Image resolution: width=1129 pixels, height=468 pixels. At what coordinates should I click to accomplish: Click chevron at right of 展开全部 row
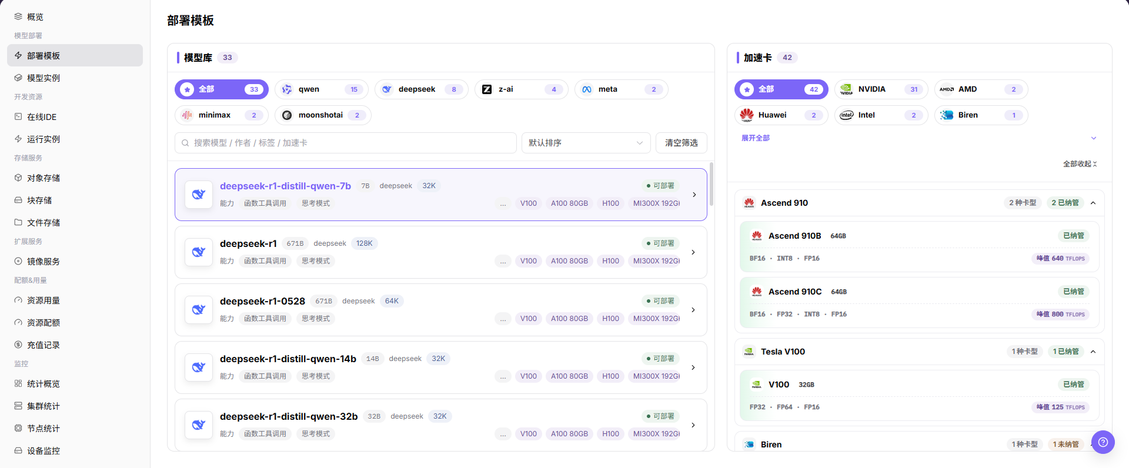[x=1094, y=138]
